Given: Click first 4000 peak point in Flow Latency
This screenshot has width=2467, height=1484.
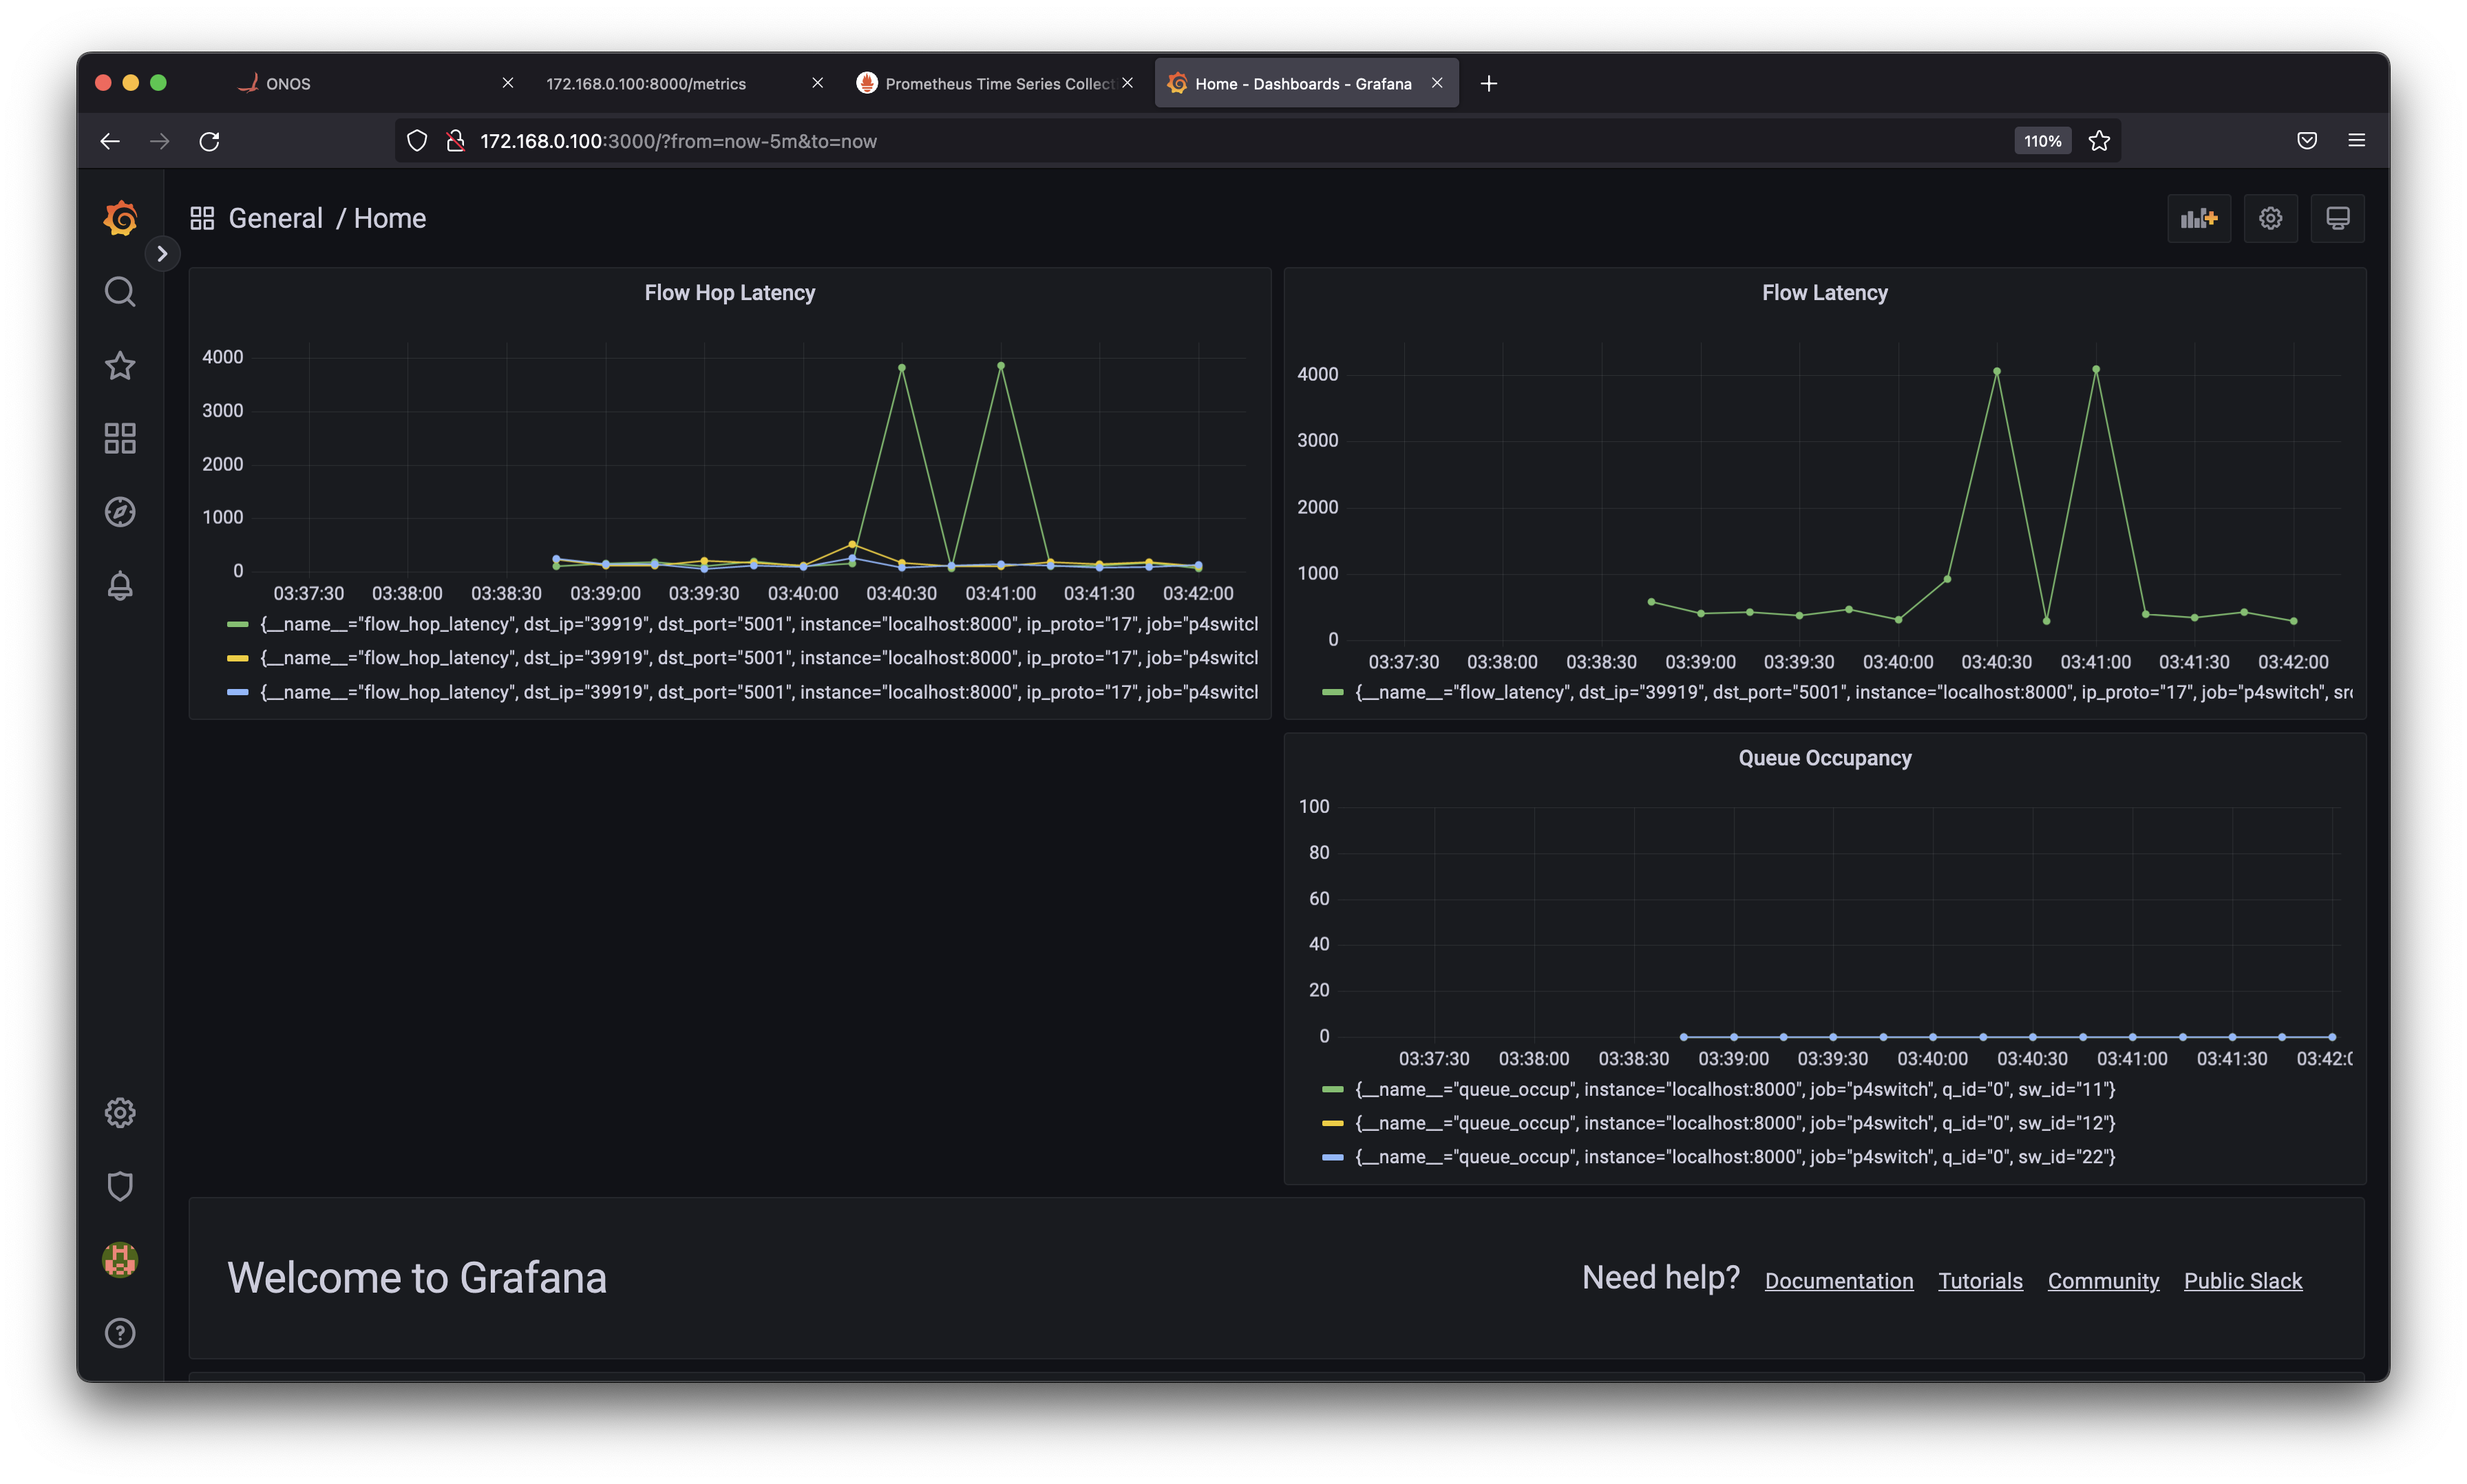Looking at the screenshot, I should (x=1997, y=371).
